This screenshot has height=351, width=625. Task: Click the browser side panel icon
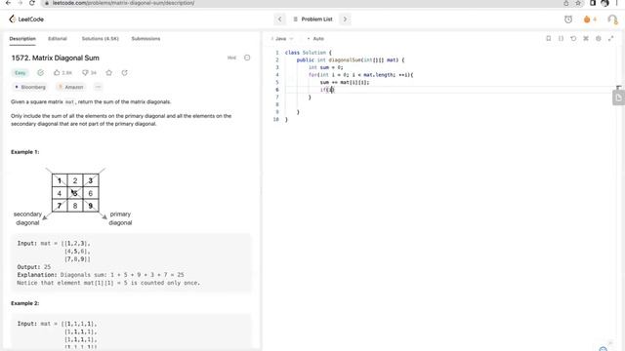[x=593, y=3]
